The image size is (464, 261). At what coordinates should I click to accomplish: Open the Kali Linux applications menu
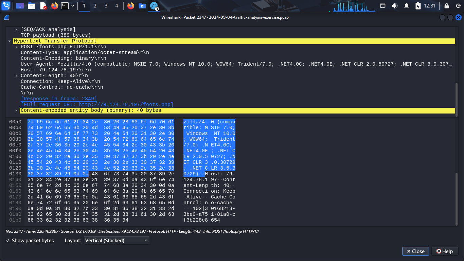click(x=6, y=6)
